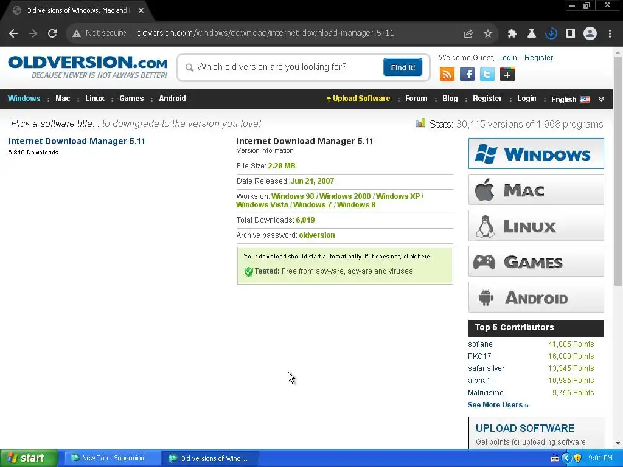Click the RSS feed icon
This screenshot has height=467, width=623.
pos(447,74)
